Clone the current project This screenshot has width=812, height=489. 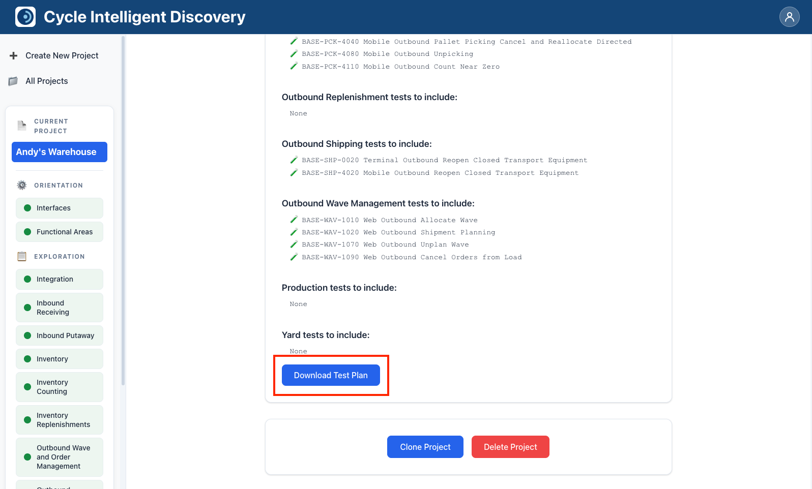pos(425,447)
